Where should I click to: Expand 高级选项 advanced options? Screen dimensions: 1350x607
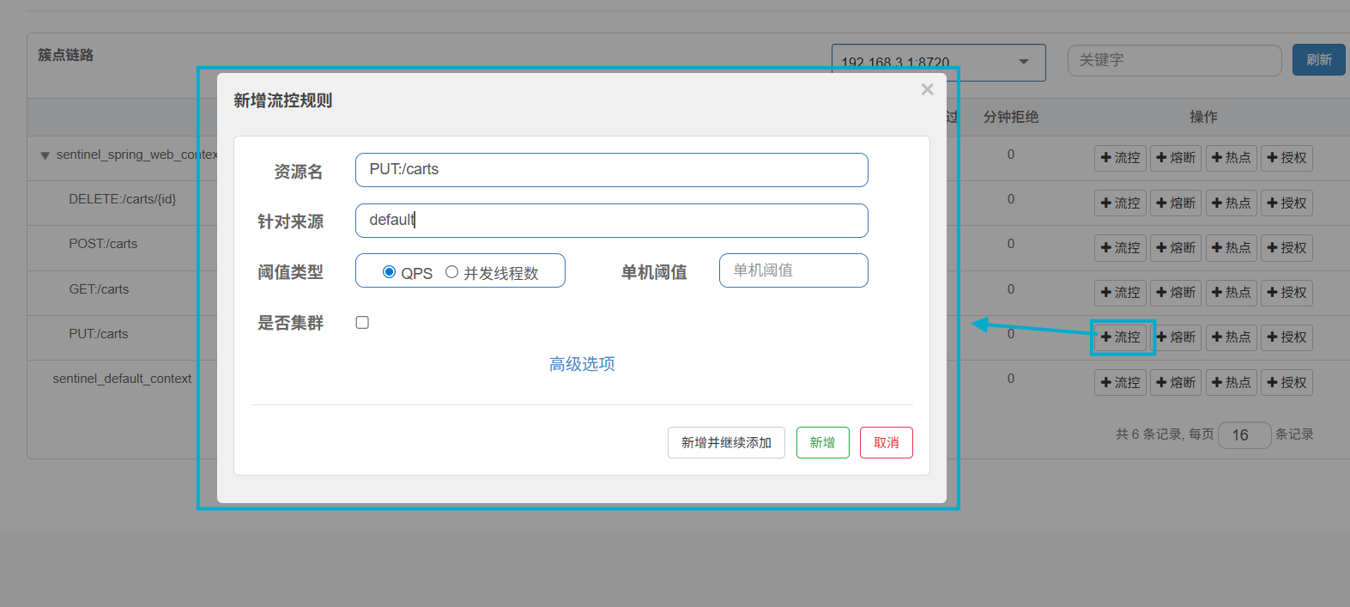click(x=582, y=364)
